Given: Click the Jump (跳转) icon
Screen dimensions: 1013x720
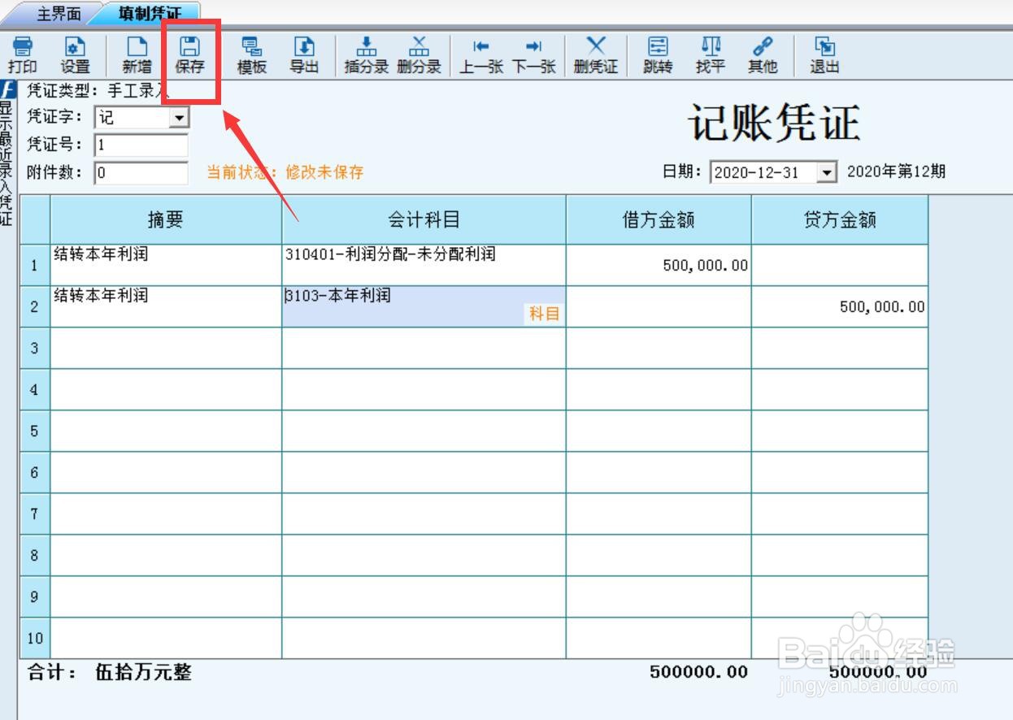Looking at the screenshot, I should [658, 55].
